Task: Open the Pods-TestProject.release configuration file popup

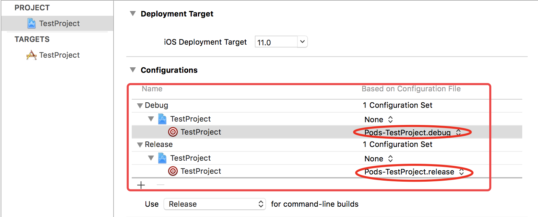Action: pyautogui.click(x=414, y=172)
